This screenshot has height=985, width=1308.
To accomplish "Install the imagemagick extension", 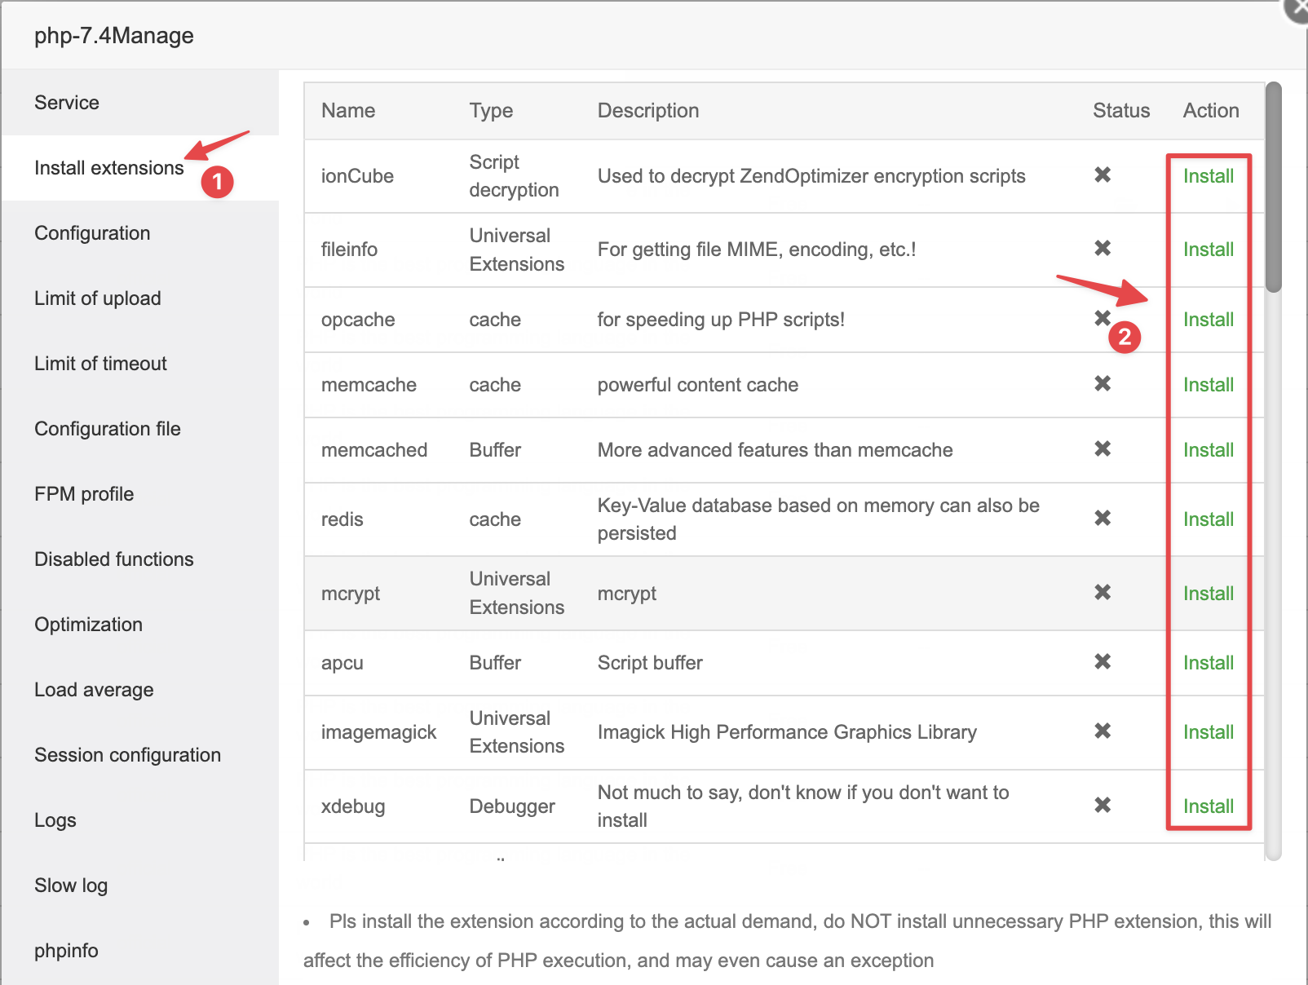I will (1209, 732).
